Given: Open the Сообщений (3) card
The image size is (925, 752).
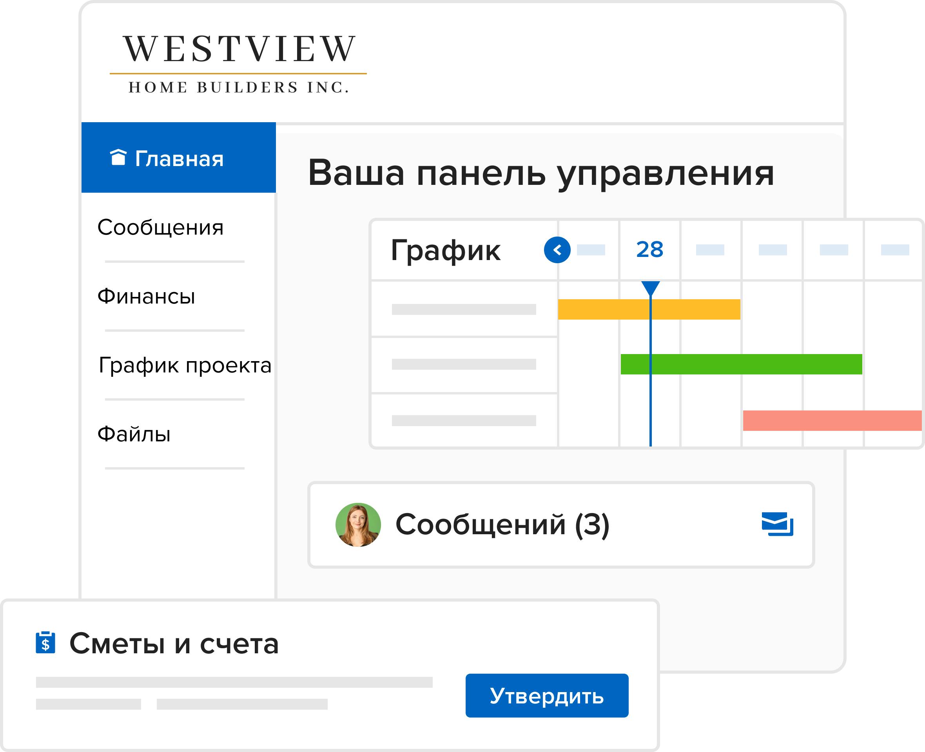Looking at the screenshot, I should [x=561, y=524].
